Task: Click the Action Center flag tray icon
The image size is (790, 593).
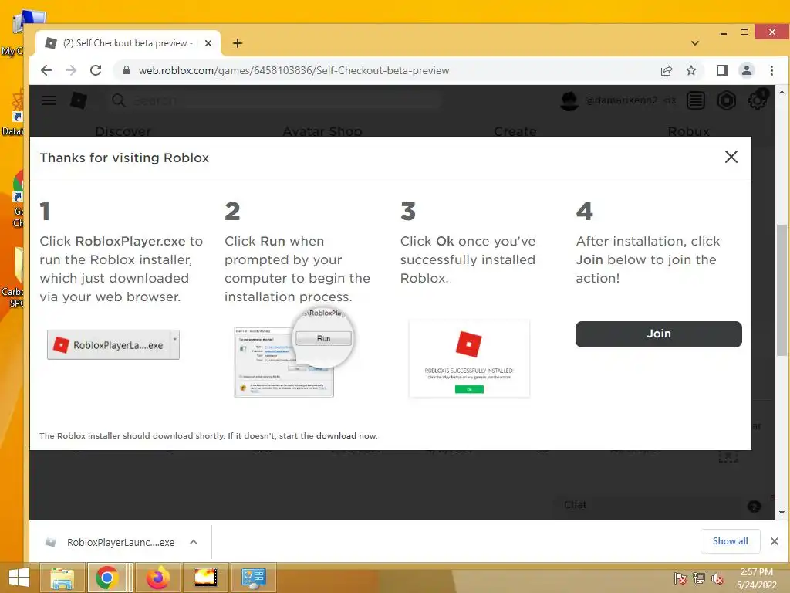Action: pyautogui.click(x=680, y=578)
